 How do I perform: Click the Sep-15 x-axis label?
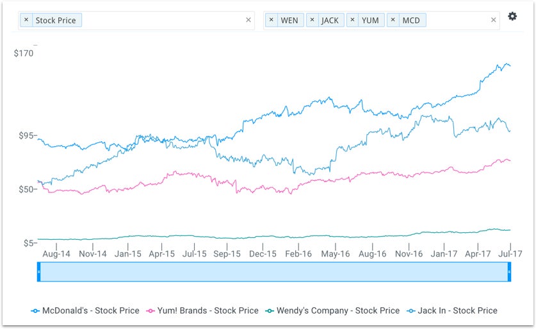click(x=227, y=254)
